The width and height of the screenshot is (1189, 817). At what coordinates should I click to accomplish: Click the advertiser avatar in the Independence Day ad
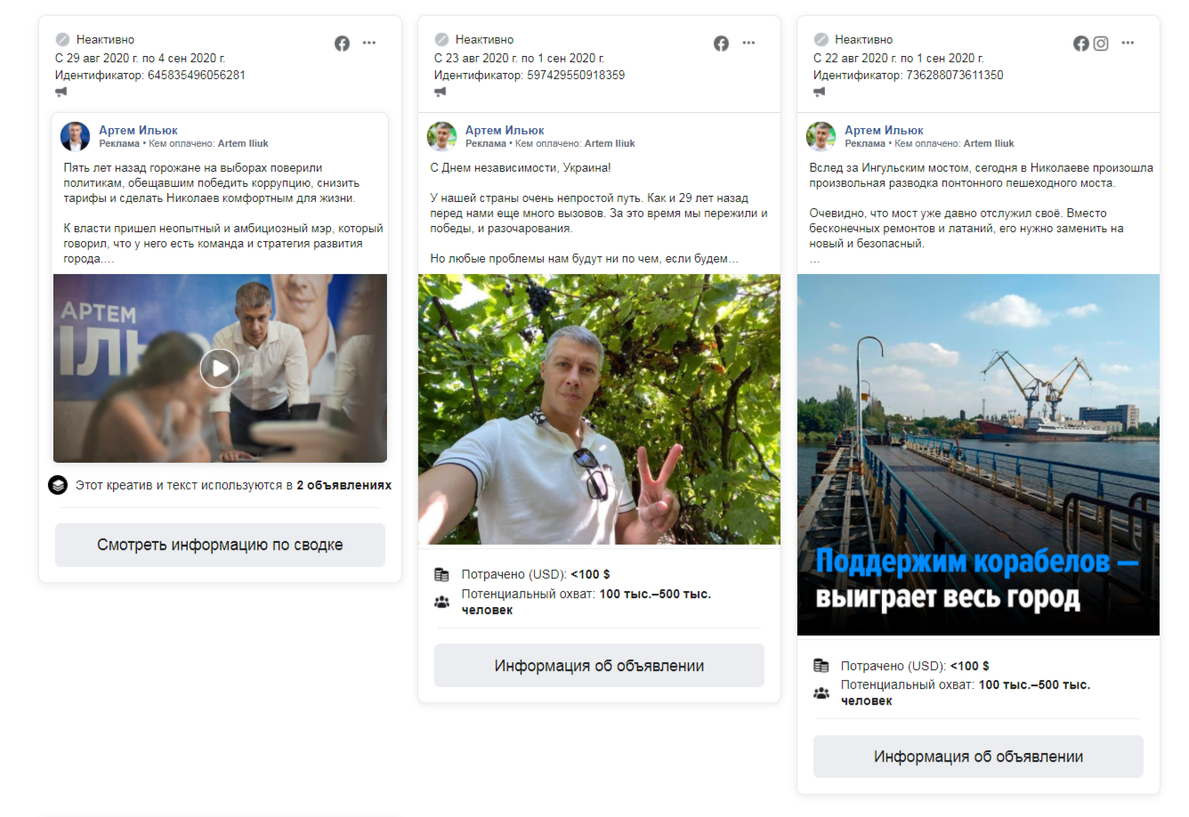point(442,136)
